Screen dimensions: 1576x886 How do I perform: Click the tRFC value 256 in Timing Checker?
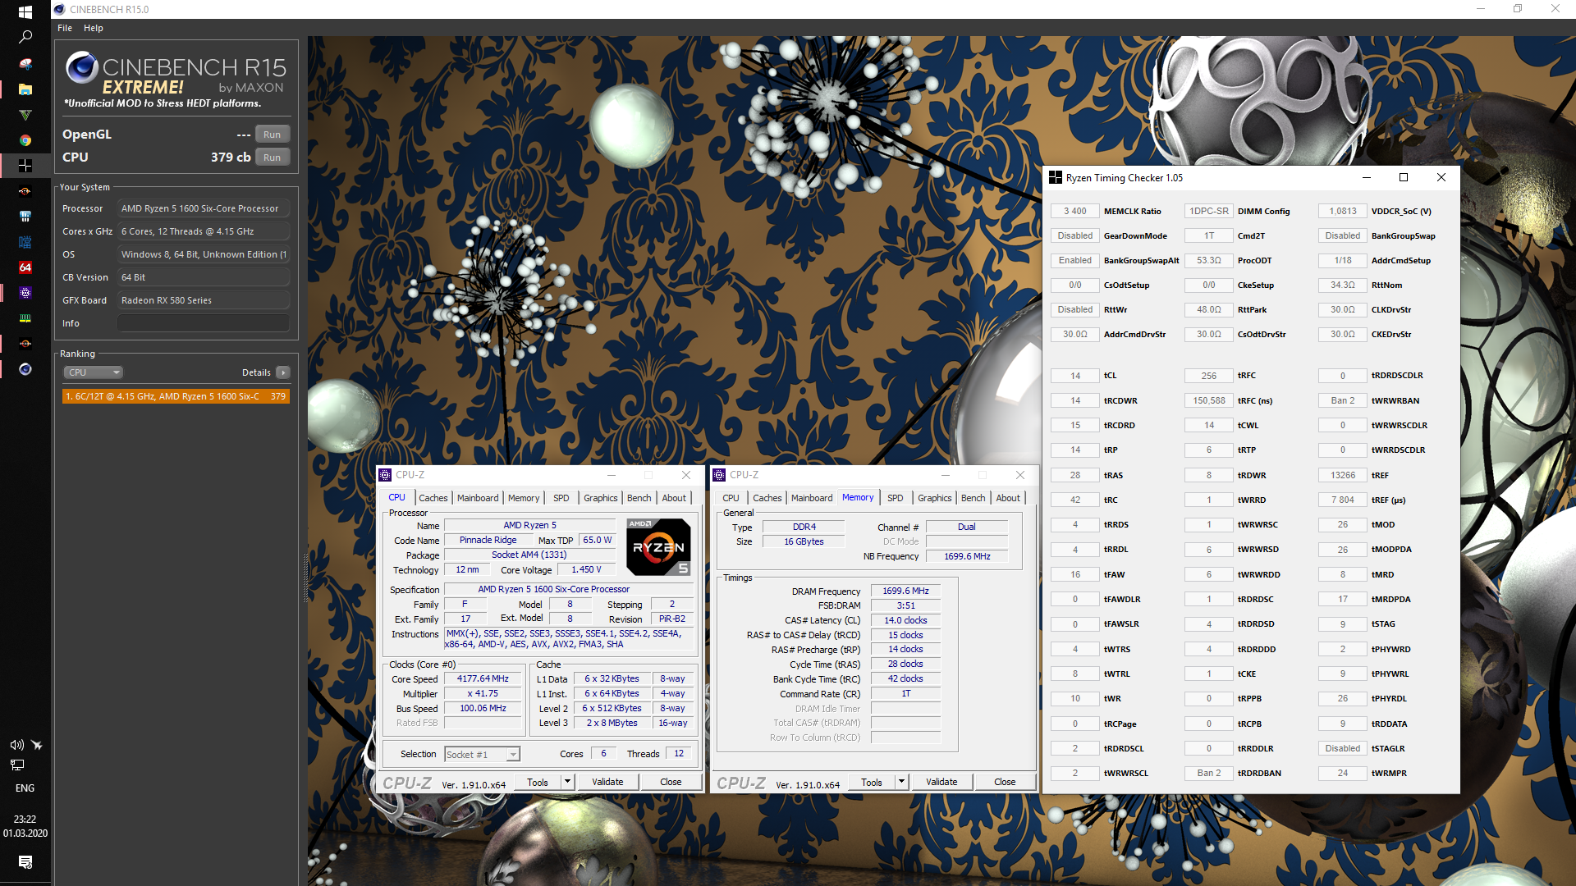(1209, 376)
